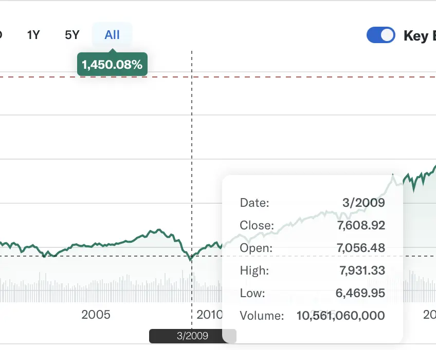Screen dimensions: 436x350
Task: Select the All time range
Action: (112, 34)
